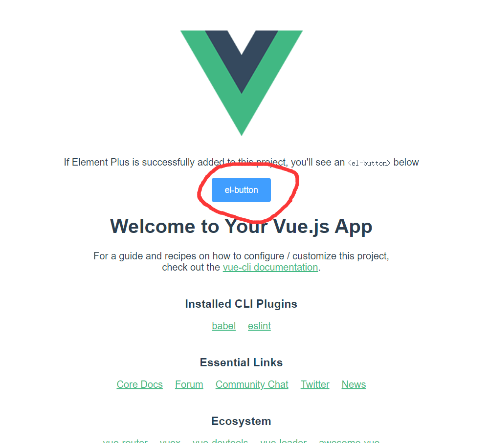Click the Welcome to Your Vue.js App heading

point(241,227)
